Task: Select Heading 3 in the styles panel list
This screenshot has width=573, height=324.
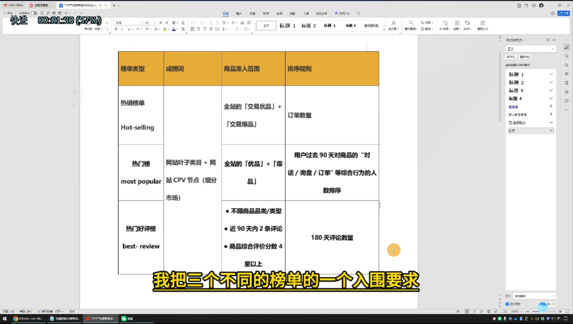Action: (516, 91)
